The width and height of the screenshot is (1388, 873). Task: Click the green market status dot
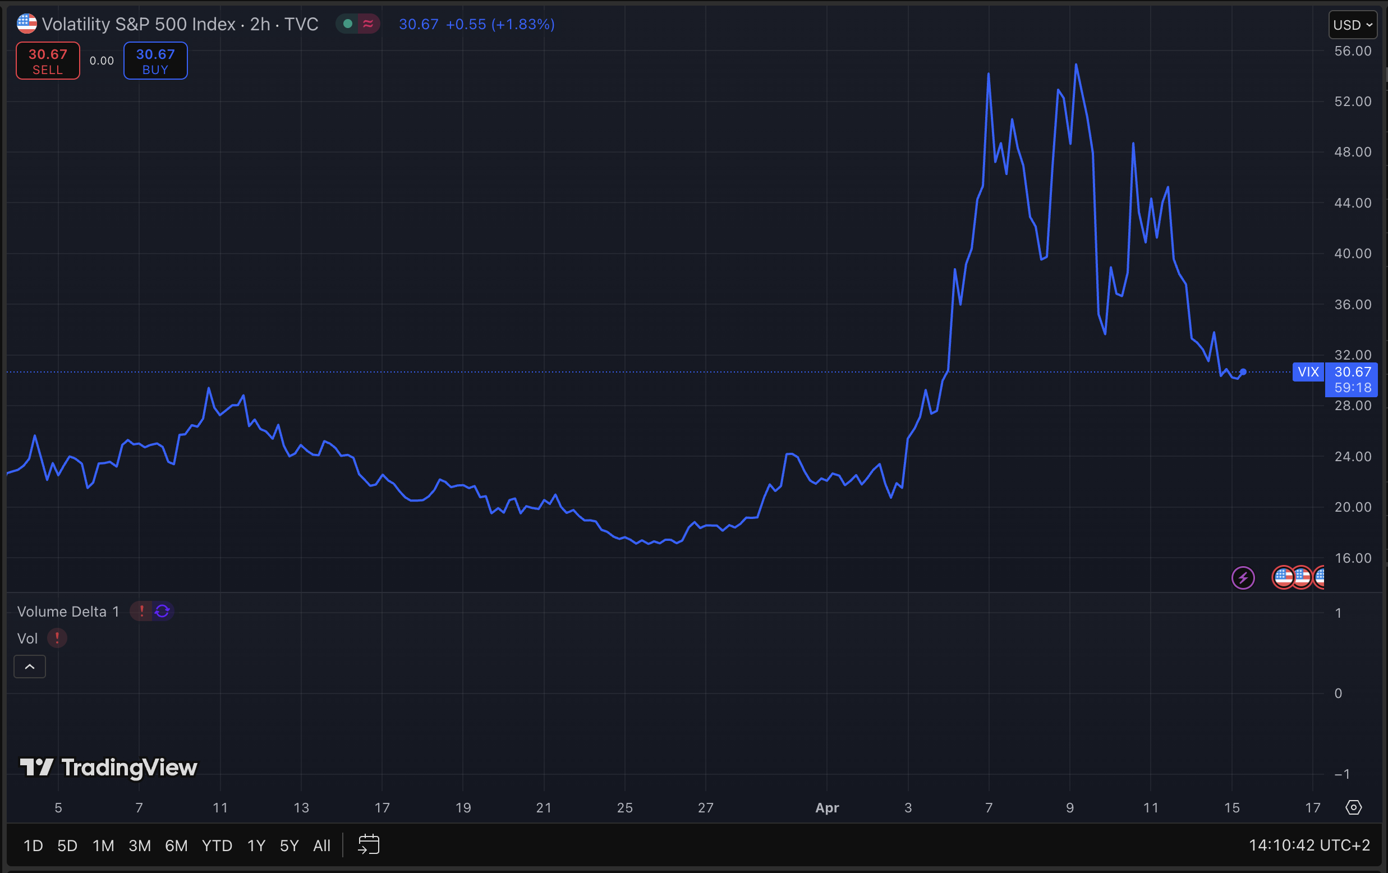click(x=348, y=24)
